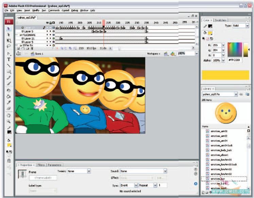Click the Swap Colors icon in Color panel

pos(211,39)
